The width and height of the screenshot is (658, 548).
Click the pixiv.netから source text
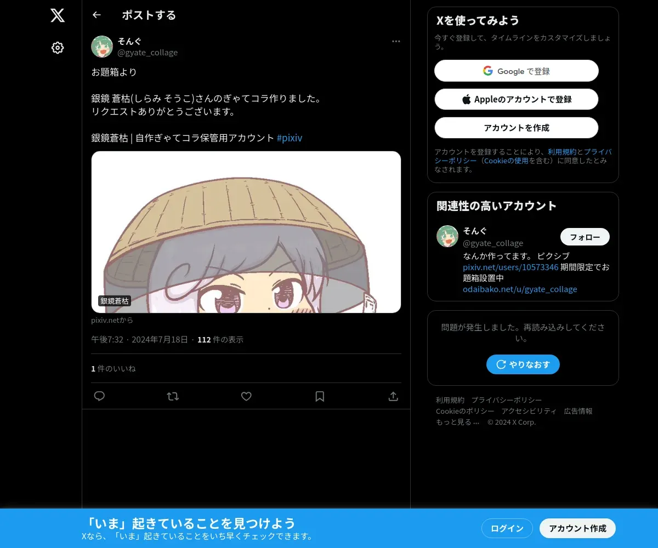[112, 320]
